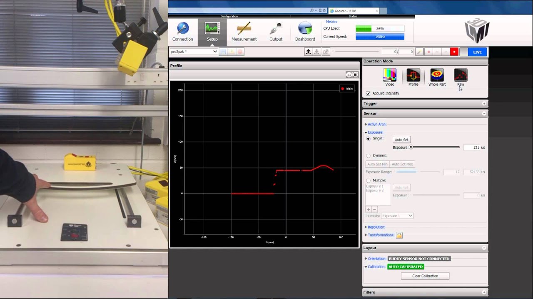Click the Auto Set Min button
Viewport: 533px width, 299px height.
click(x=377, y=164)
